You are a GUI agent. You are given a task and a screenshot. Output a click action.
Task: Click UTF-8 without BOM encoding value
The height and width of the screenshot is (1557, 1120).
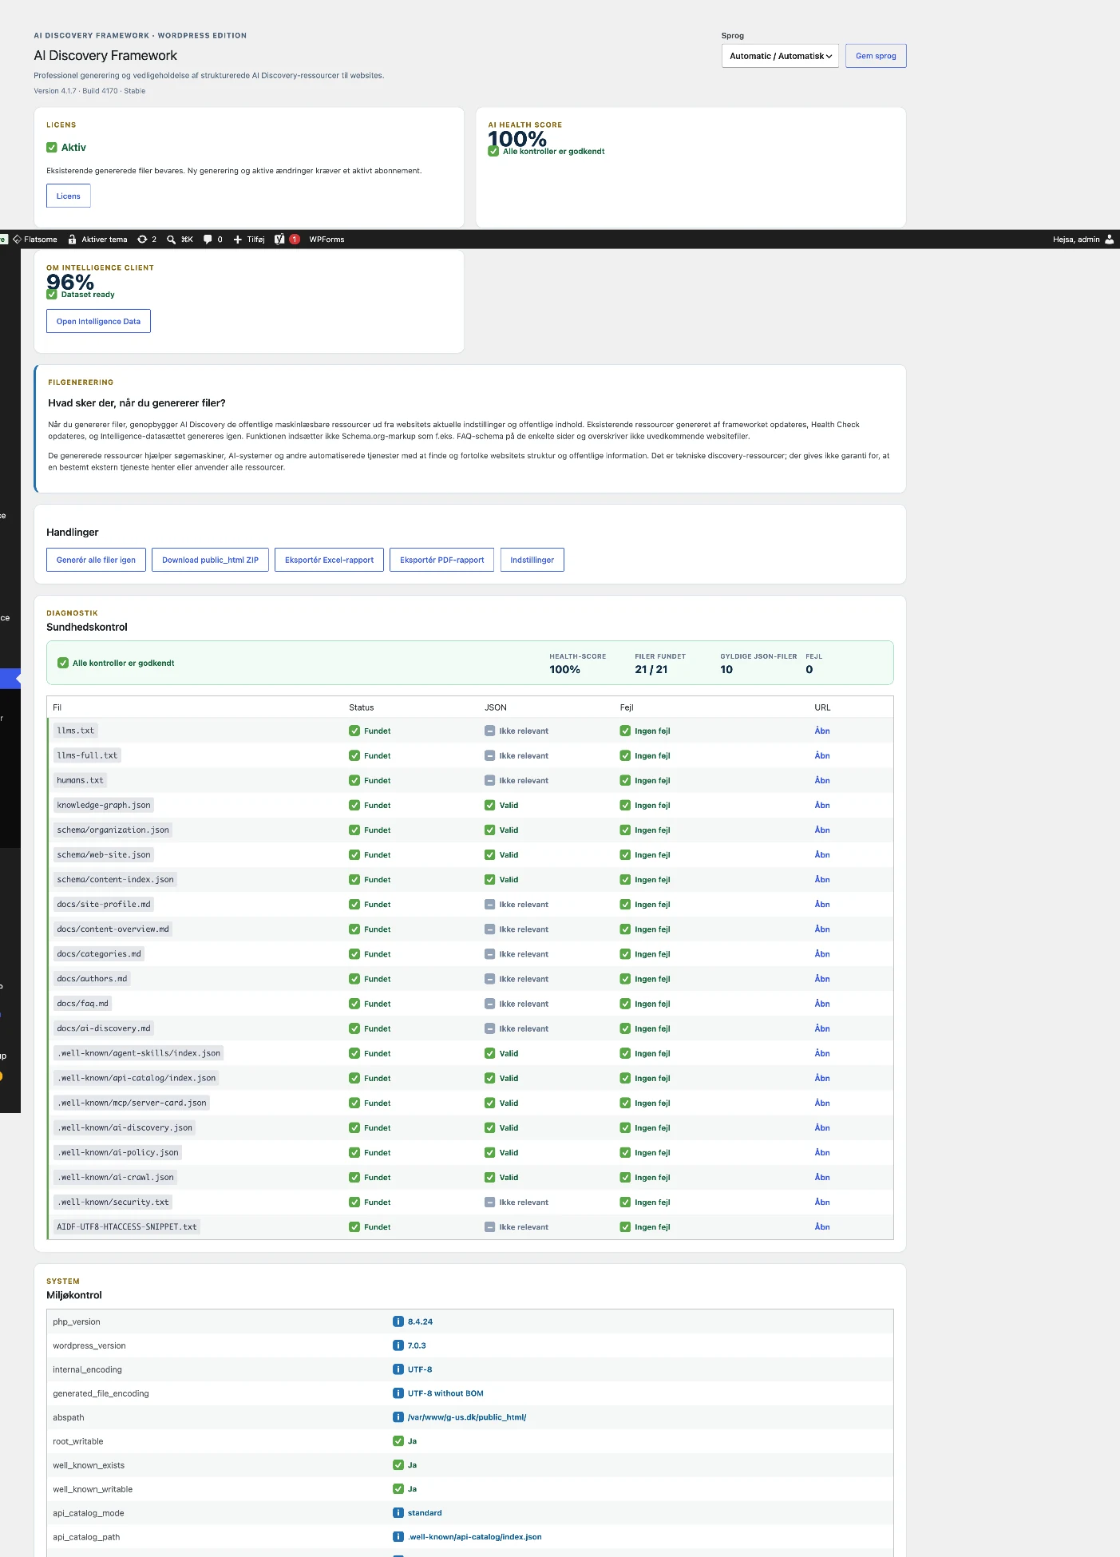pos(445,1393)
